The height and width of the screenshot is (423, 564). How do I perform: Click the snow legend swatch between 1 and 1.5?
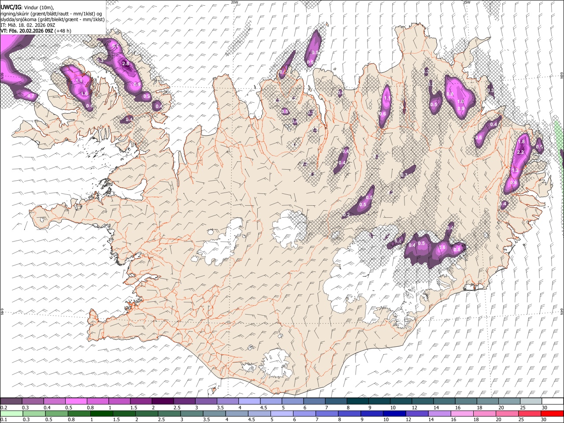119,401
